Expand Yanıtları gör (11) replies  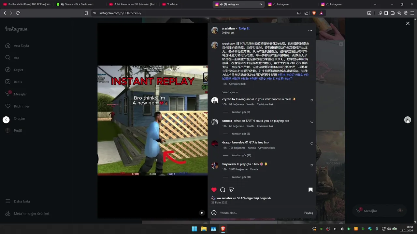point(241,177)
